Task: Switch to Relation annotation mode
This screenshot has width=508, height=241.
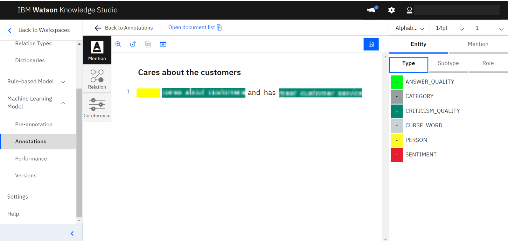Action: (x=97, y=79)
